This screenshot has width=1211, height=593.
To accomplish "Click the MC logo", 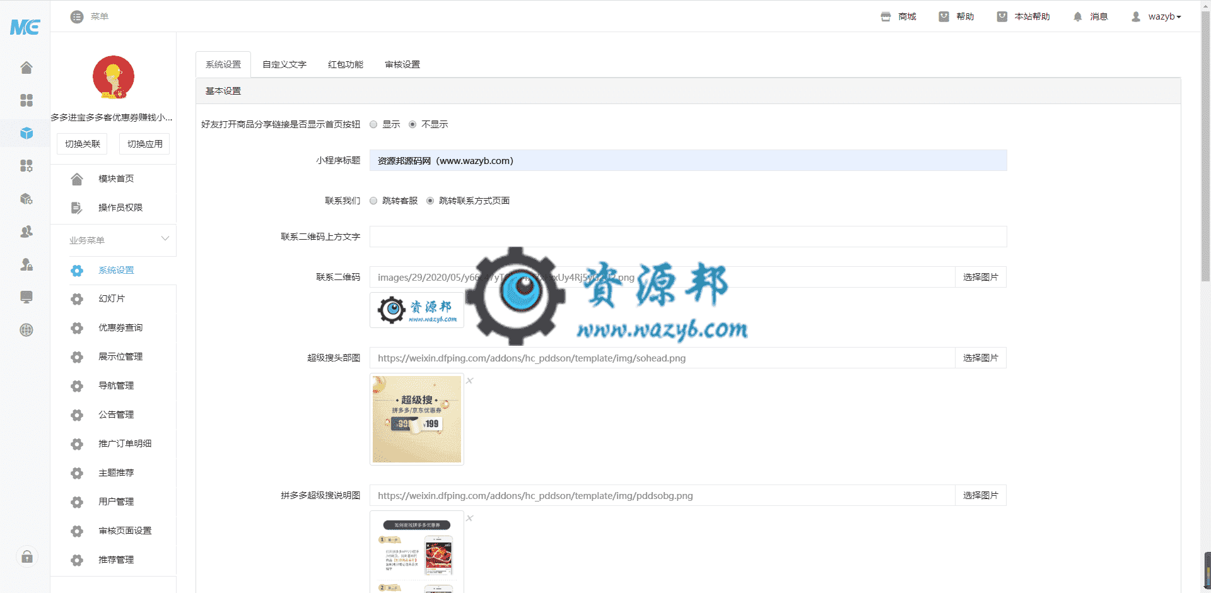I will coord(25,27).
